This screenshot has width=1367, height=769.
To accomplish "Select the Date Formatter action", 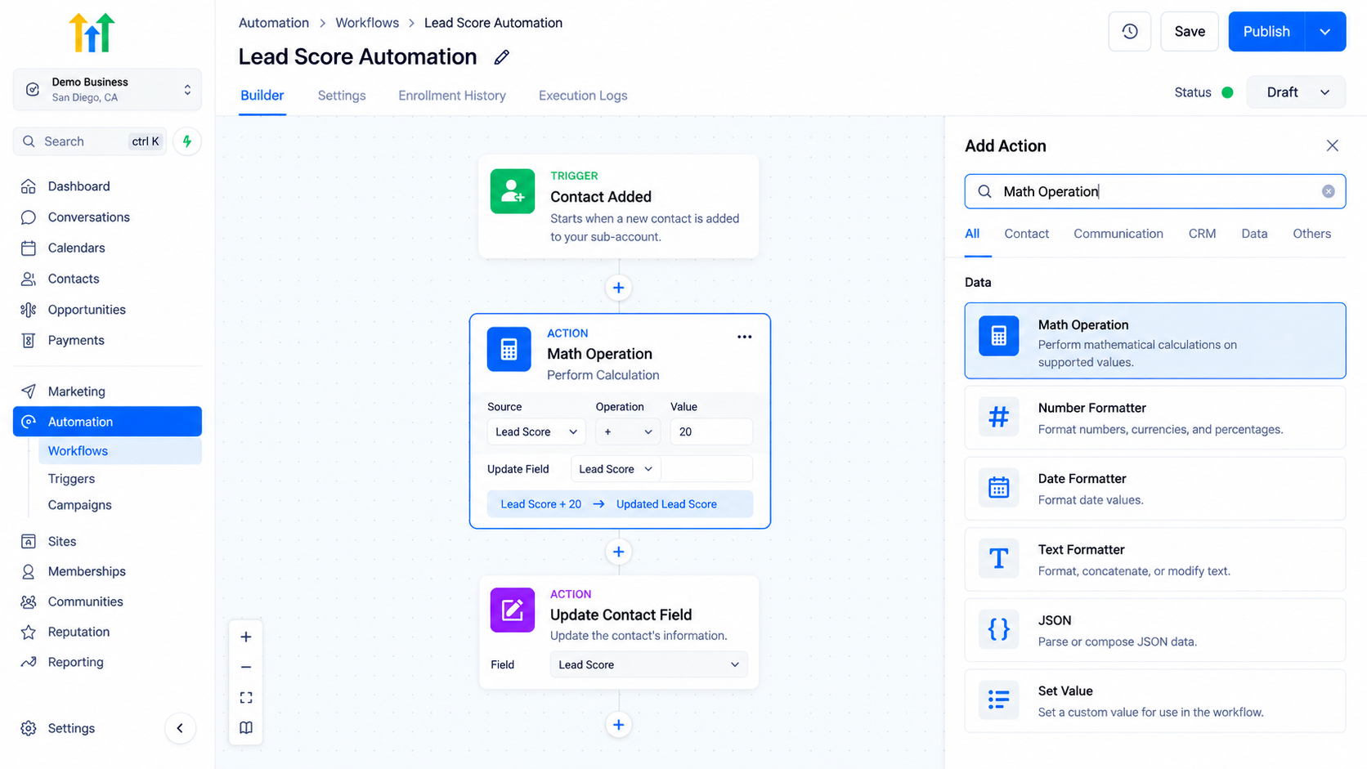I will pyautogui.click(x=1154, y=489).
